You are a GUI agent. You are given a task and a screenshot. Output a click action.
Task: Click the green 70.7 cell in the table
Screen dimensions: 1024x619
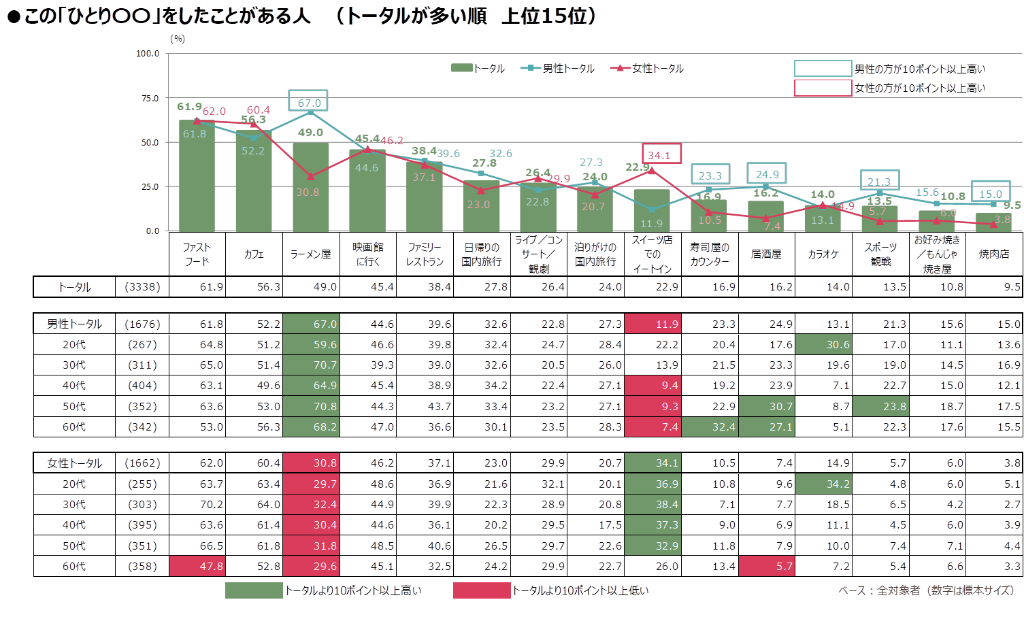pyautogui.click(x=311, y=365)
